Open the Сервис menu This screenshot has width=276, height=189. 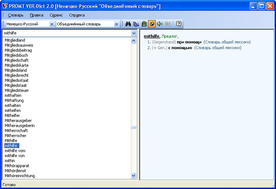56,15
